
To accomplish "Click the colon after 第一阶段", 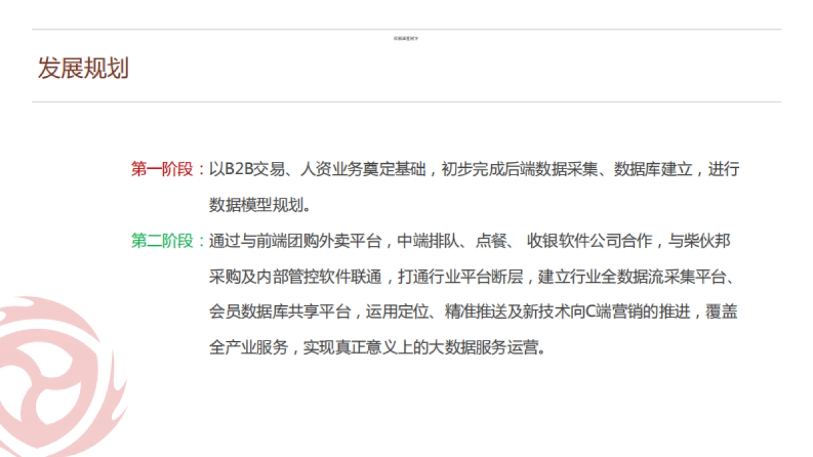I will [201, 171].
